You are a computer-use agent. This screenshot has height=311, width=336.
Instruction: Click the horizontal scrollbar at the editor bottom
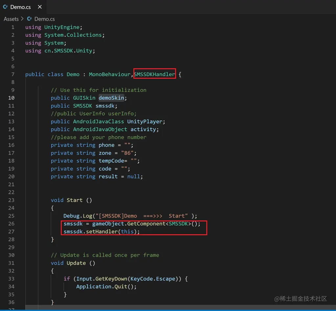[x=181, y=307]
